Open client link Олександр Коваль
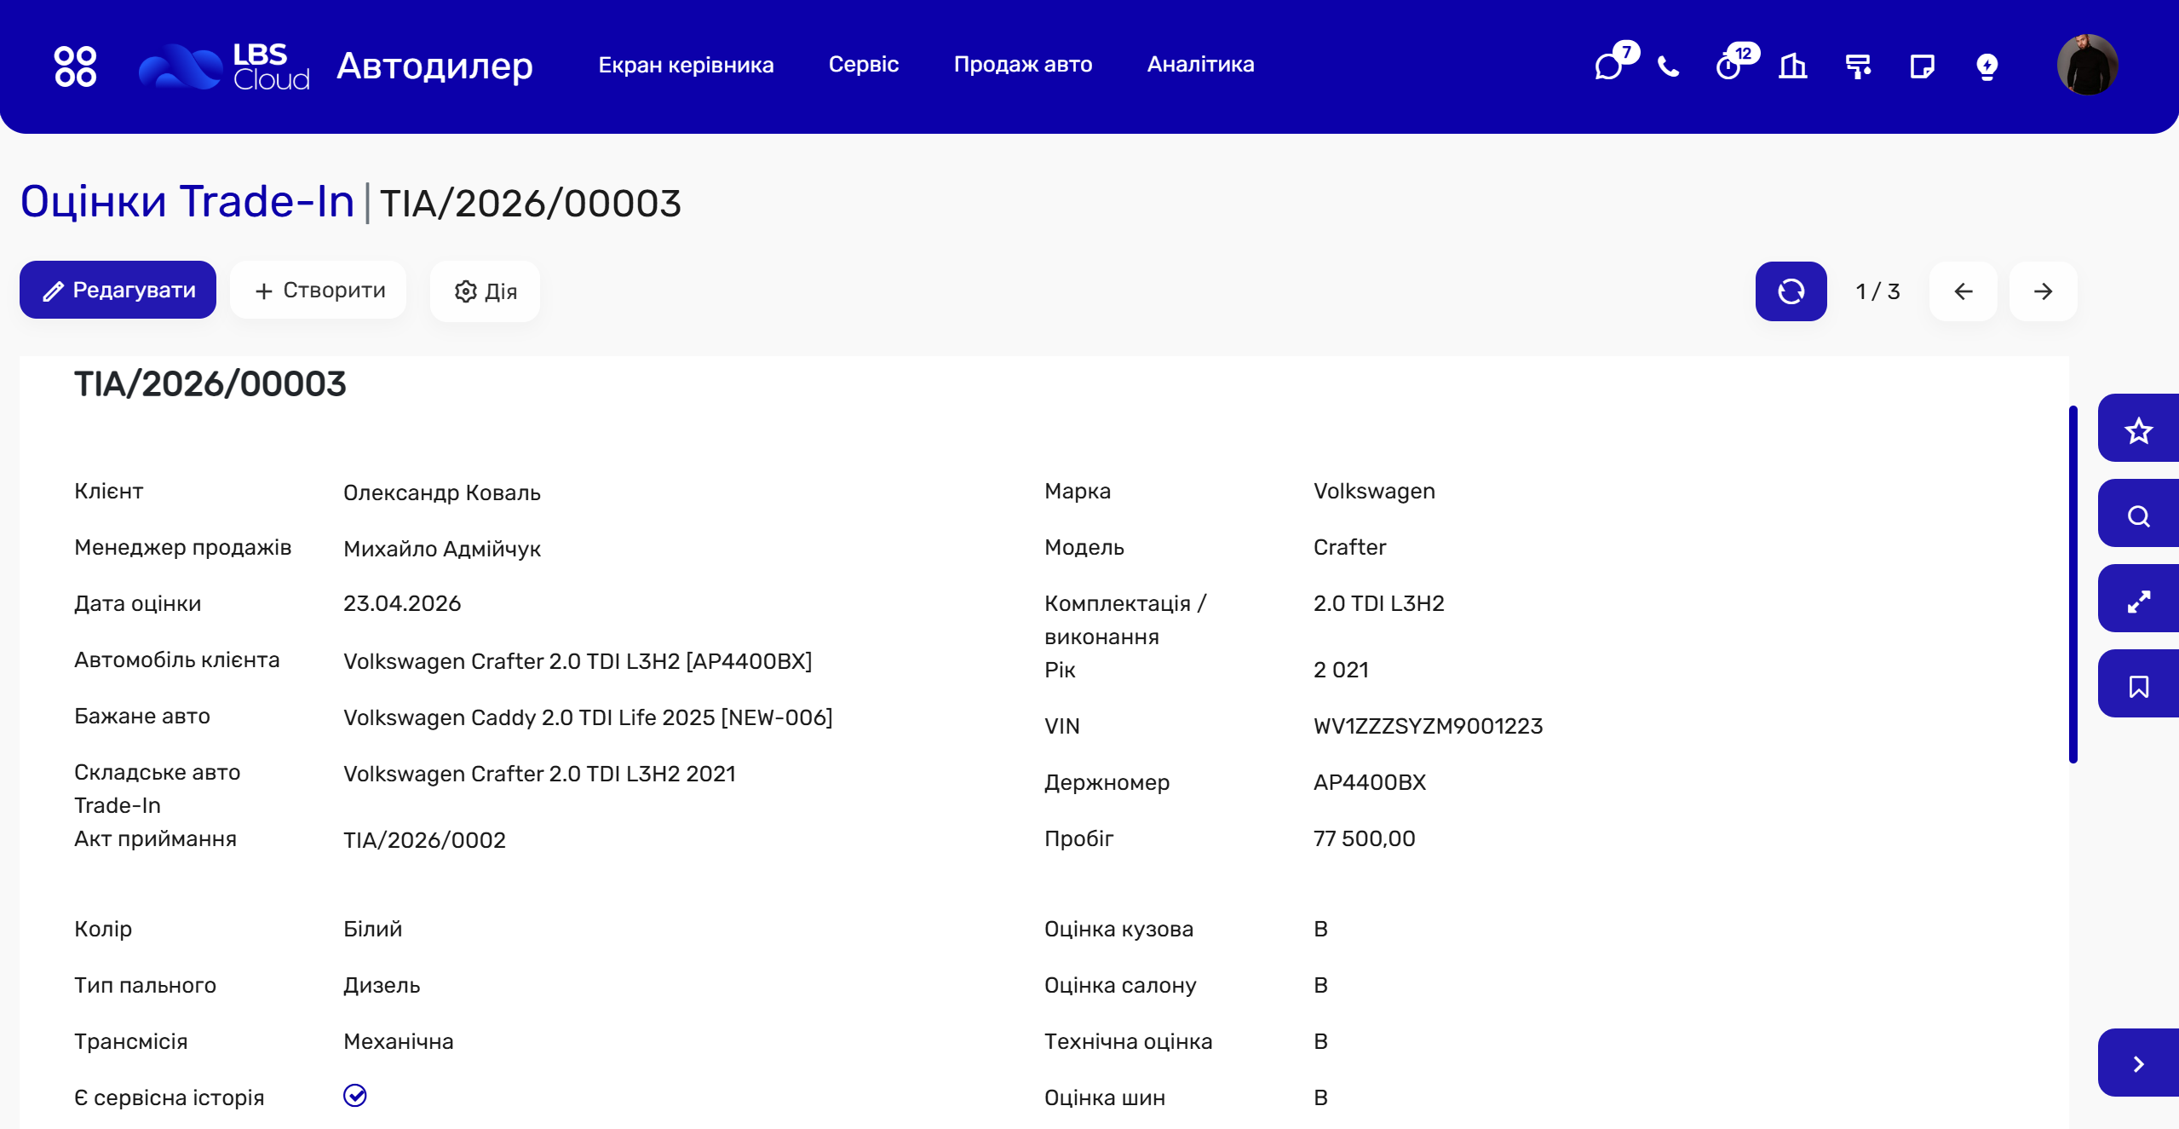Image resolution: width=2179 pixels, height=1129 pixels. (442, 492)
